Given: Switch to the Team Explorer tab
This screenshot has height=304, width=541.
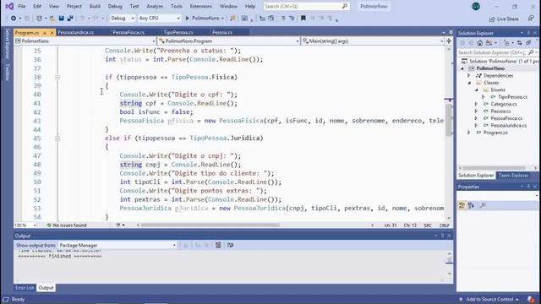Looking at the screenshot, I should click(x=513, y=176).
